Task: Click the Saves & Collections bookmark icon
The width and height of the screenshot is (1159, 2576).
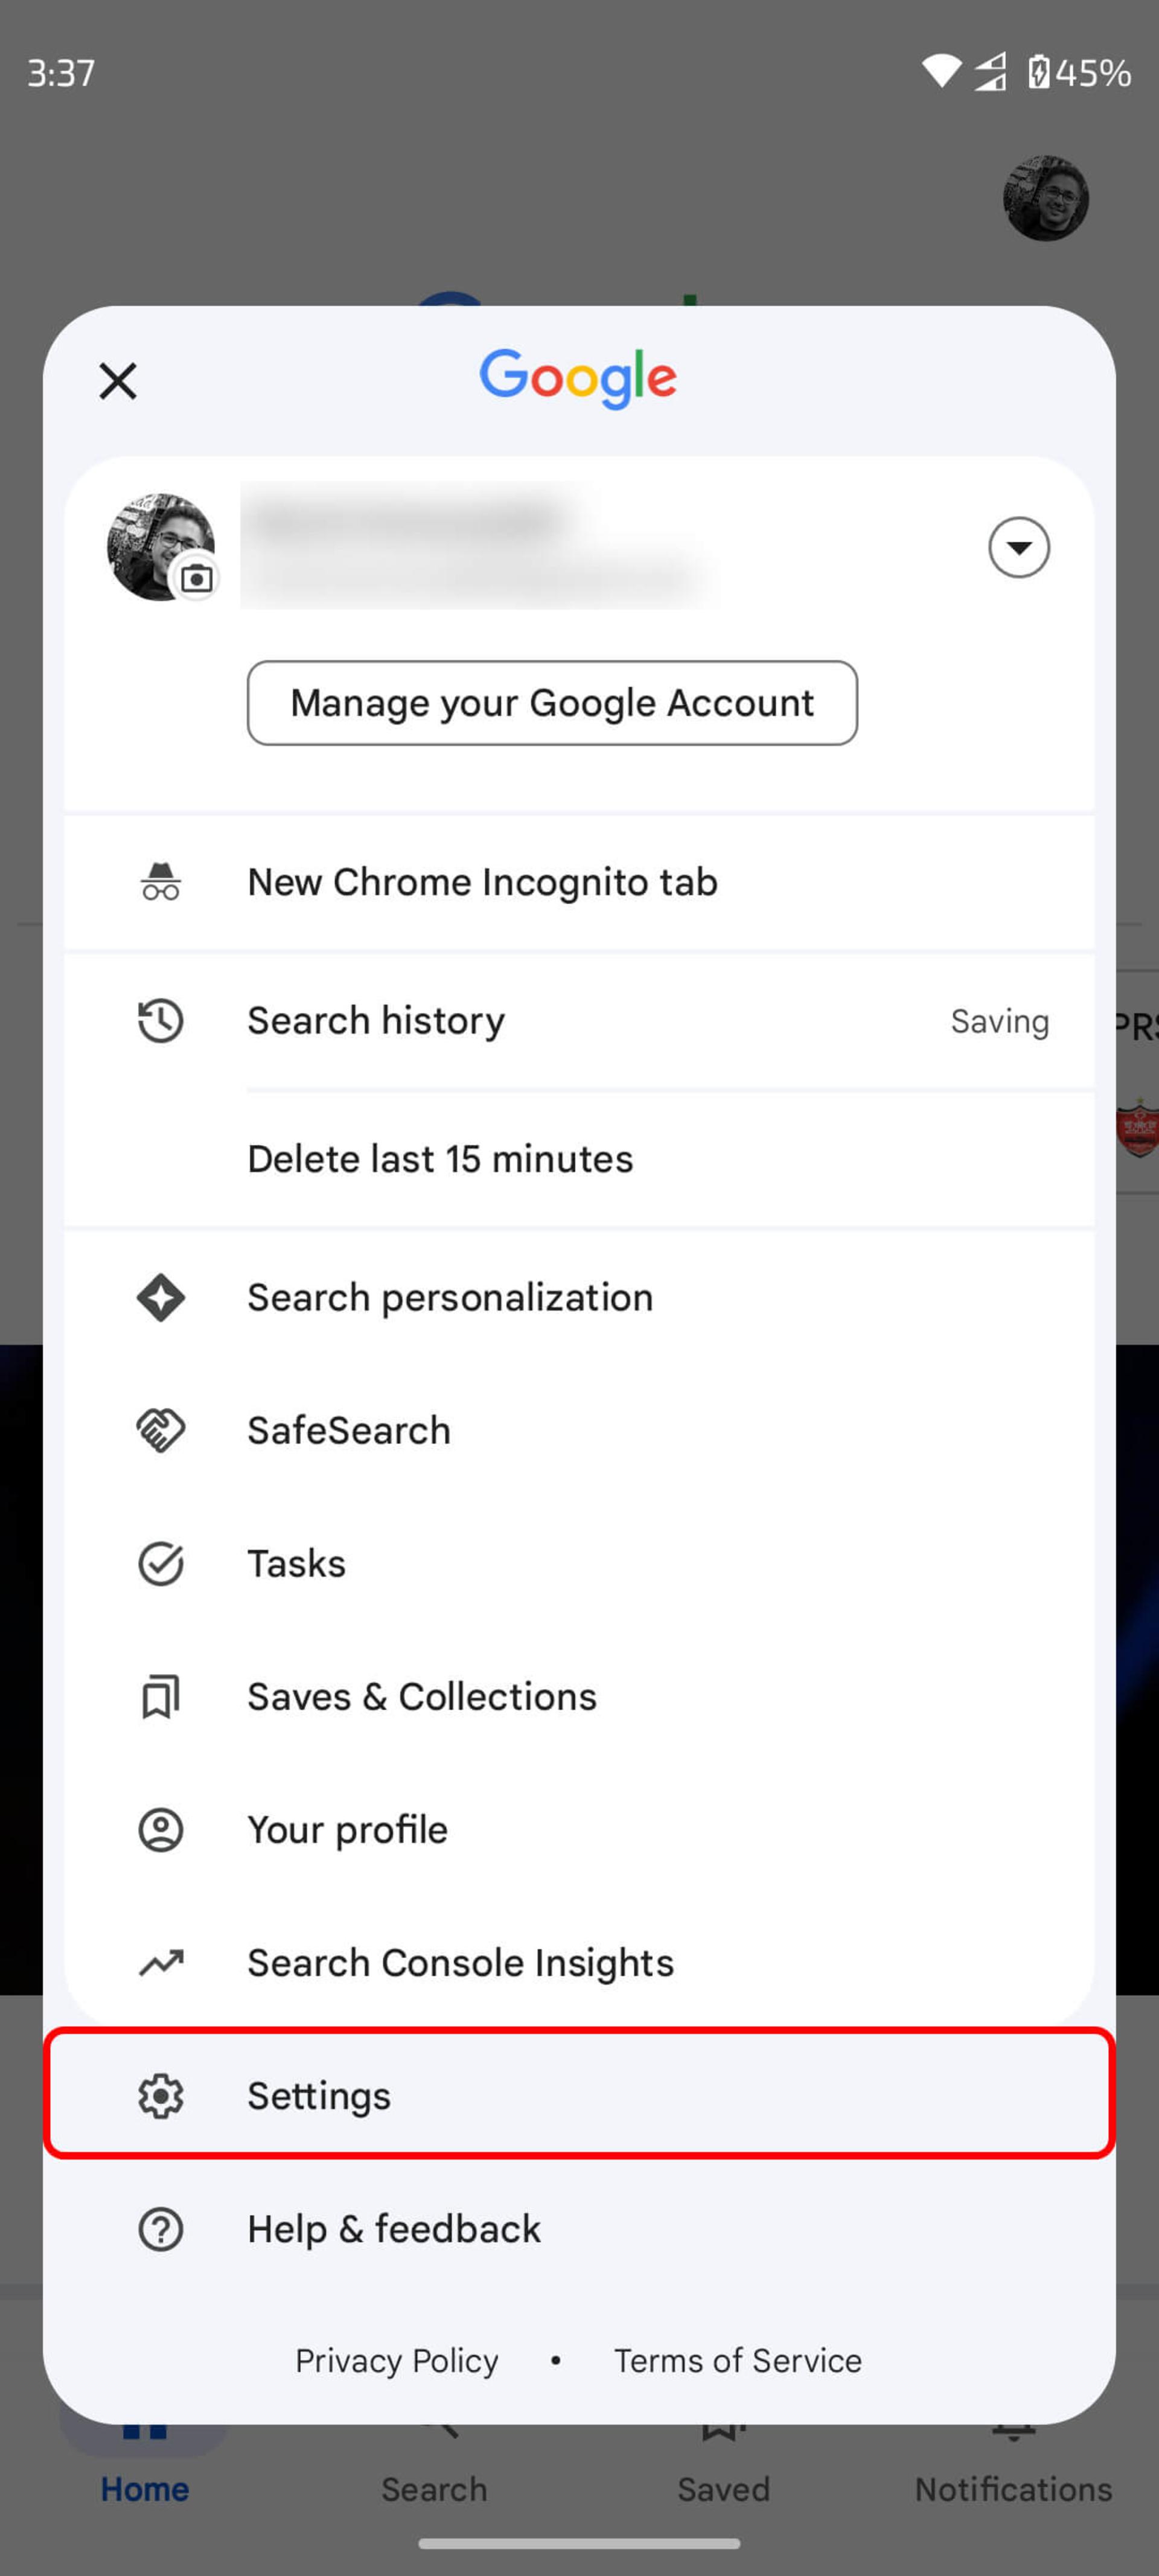Action: (160, 1697)
